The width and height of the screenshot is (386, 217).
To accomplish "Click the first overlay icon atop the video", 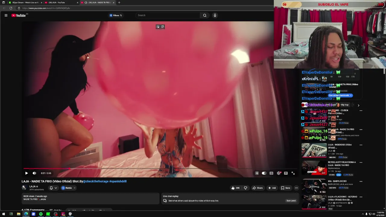I will click(158, 27).
